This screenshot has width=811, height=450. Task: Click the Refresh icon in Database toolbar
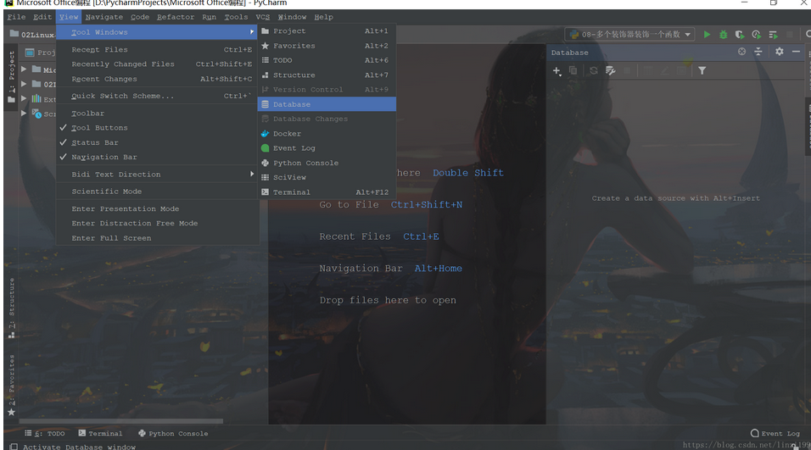pyautogui.click(x=593, y=70)
